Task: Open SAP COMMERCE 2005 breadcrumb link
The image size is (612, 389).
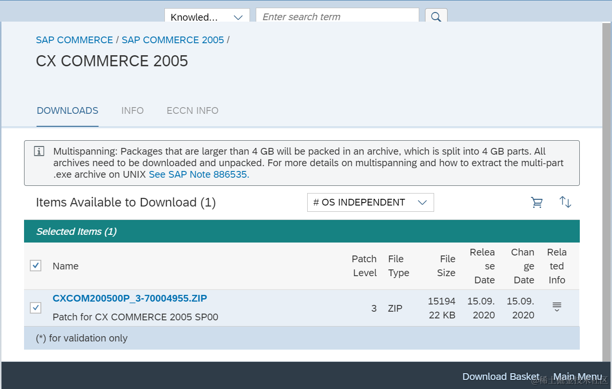Action: [173, 40]
